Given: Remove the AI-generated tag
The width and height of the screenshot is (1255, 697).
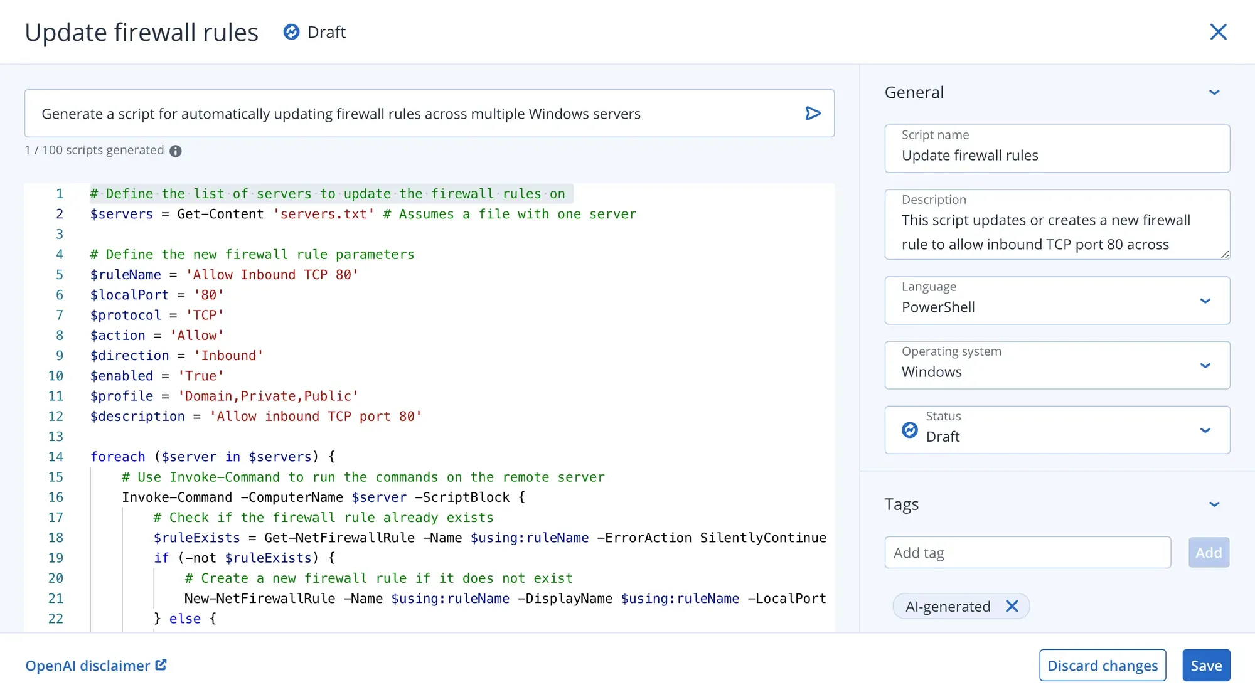Looking at the screenshot, I should (x=1012, y=606).
